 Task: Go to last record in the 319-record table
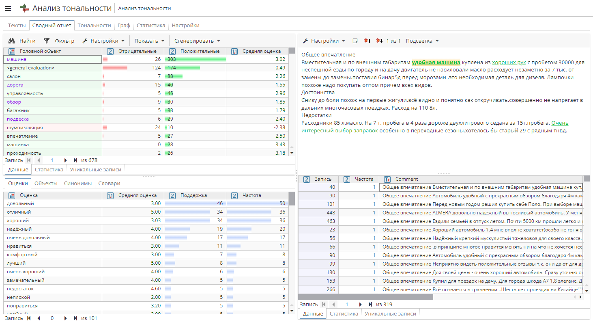click(x=370, y=304)
